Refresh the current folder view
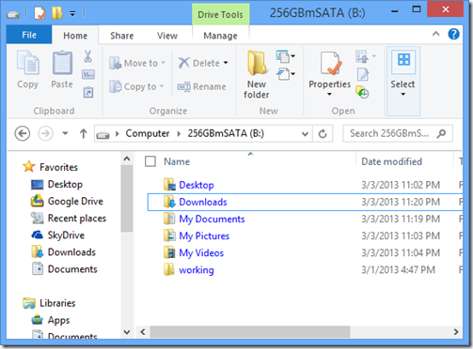Viewport: 473px width, 349px height. pyautogui.click(x=323, y=134)
